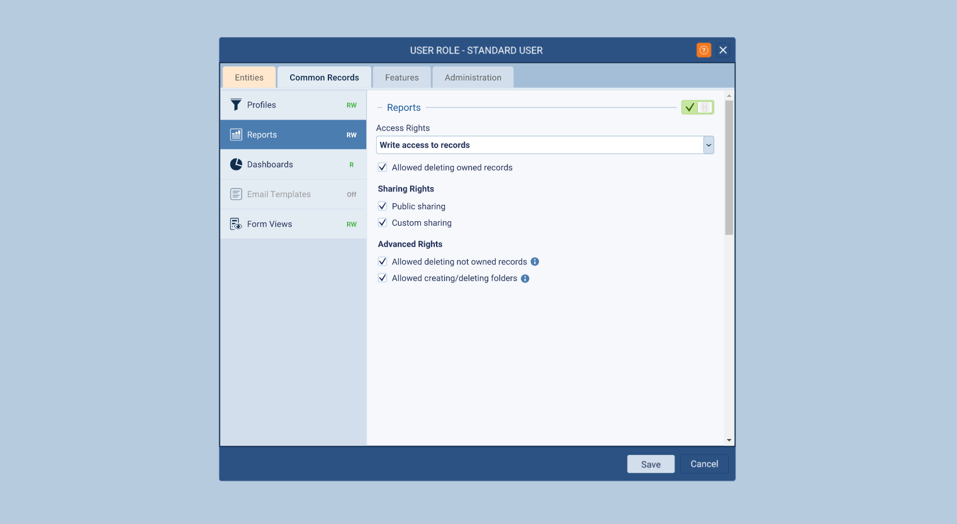Click the Email Templates document icon

[236, 195]
